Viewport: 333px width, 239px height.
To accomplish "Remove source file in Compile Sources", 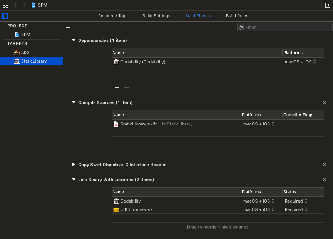I will pyautogui.click(x=126, y=150).
